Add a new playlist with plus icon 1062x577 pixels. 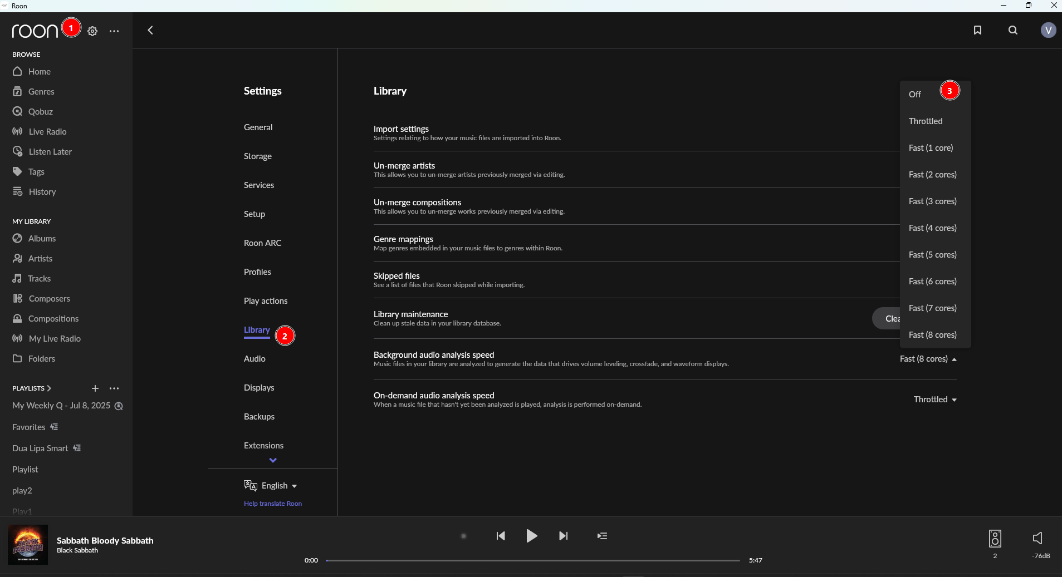point(95,388)
